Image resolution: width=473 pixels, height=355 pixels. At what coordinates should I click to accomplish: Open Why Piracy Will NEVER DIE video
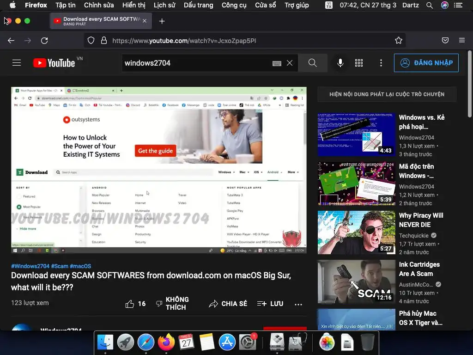click(x=421, y=220)
